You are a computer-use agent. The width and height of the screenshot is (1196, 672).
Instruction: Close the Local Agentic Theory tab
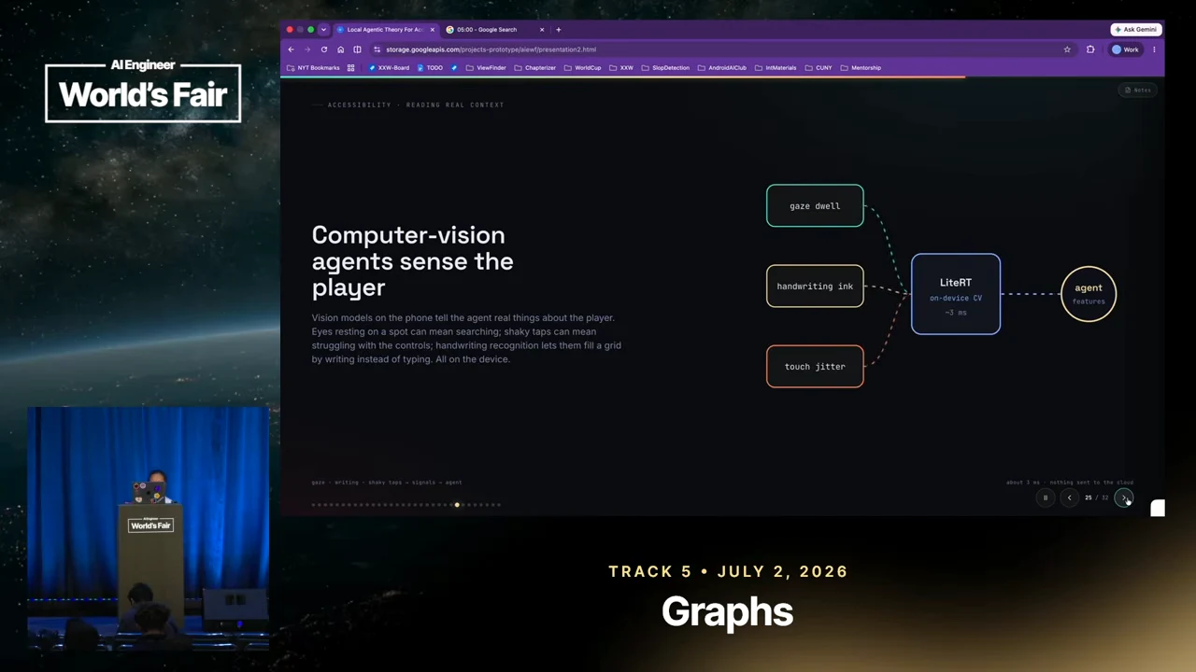click(x=432, y=30)
